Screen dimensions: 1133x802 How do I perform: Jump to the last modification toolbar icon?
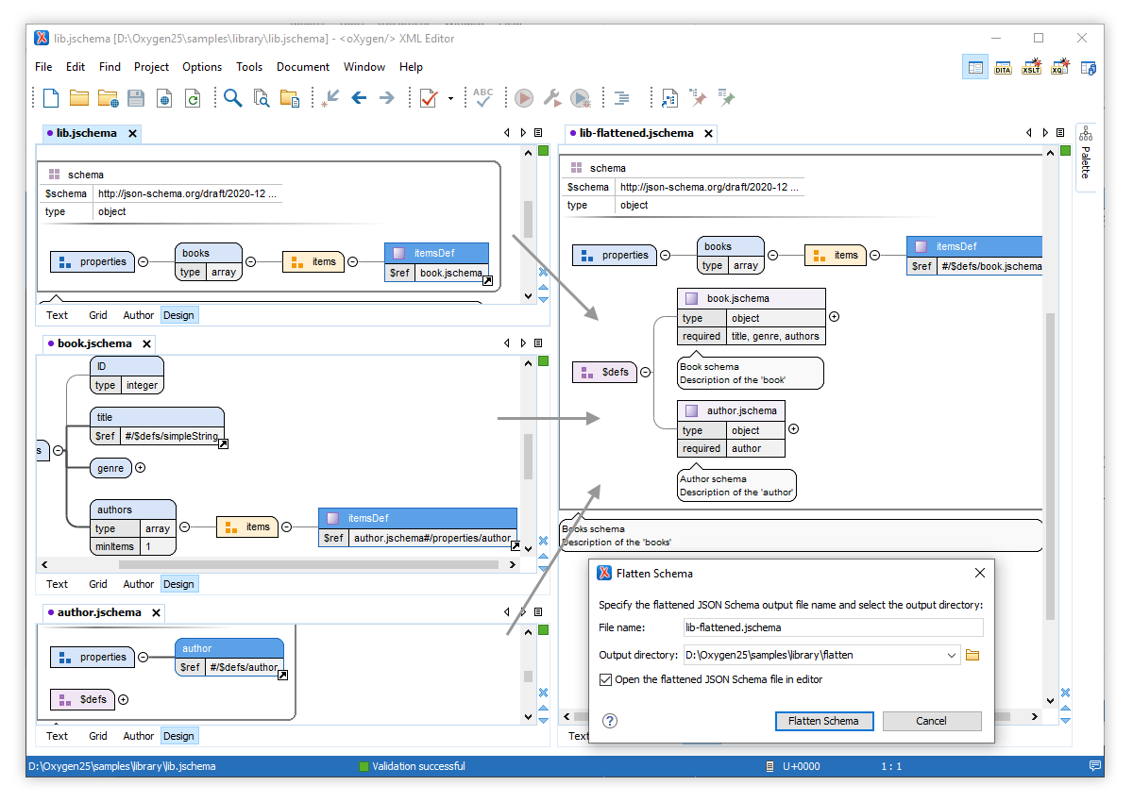[x=330, y=98]
